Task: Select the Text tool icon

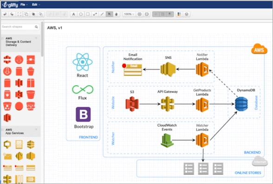Action: pos(74,14)
